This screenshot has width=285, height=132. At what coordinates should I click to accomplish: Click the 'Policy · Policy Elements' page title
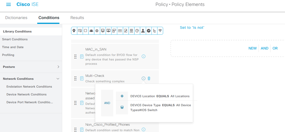[x=180, y=4]
